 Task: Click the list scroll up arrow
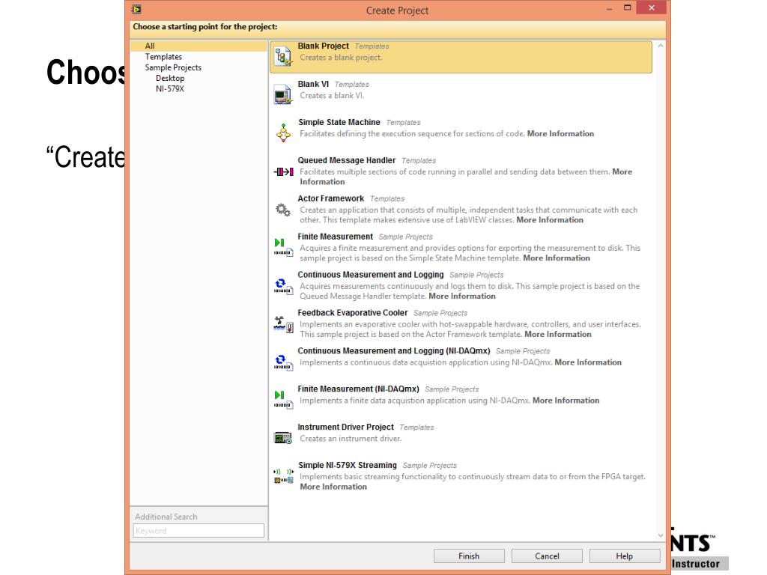pyautogui.click(x=661, y=46)
